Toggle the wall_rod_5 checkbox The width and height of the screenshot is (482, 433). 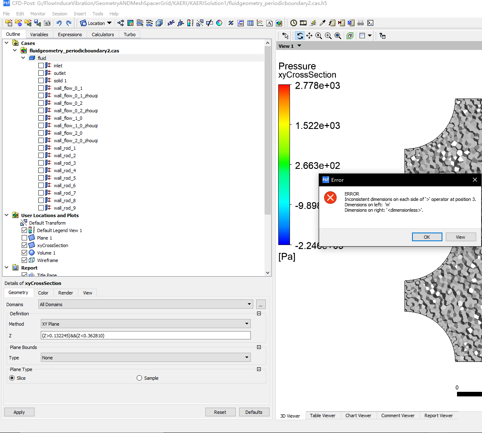pos(41,178)
